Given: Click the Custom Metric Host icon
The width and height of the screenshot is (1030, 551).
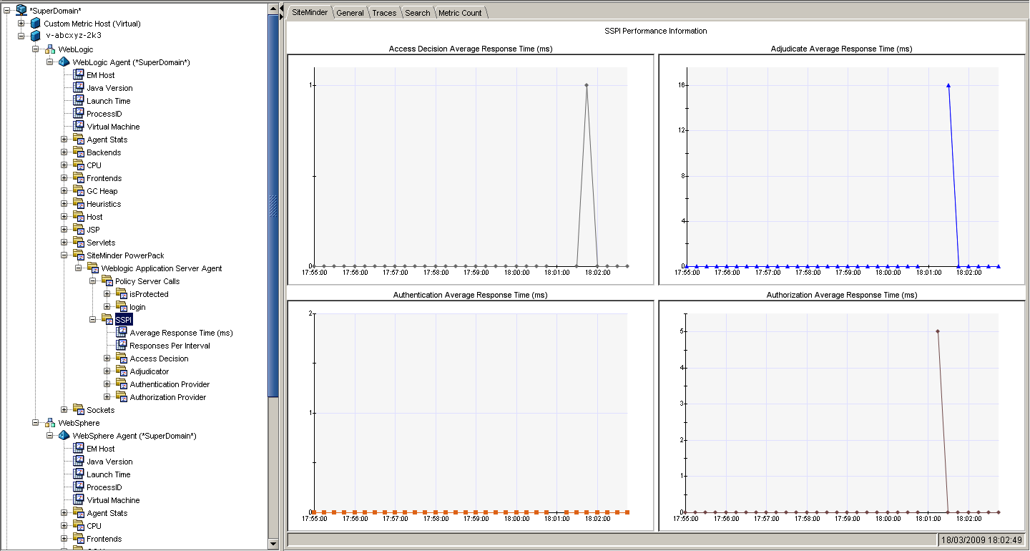Looking at the screenshot, I should pyautogui.click(x=36, y=24).
